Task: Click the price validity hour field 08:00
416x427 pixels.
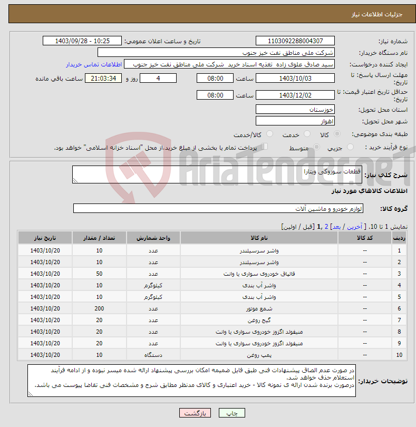Action: coord(215,95)
